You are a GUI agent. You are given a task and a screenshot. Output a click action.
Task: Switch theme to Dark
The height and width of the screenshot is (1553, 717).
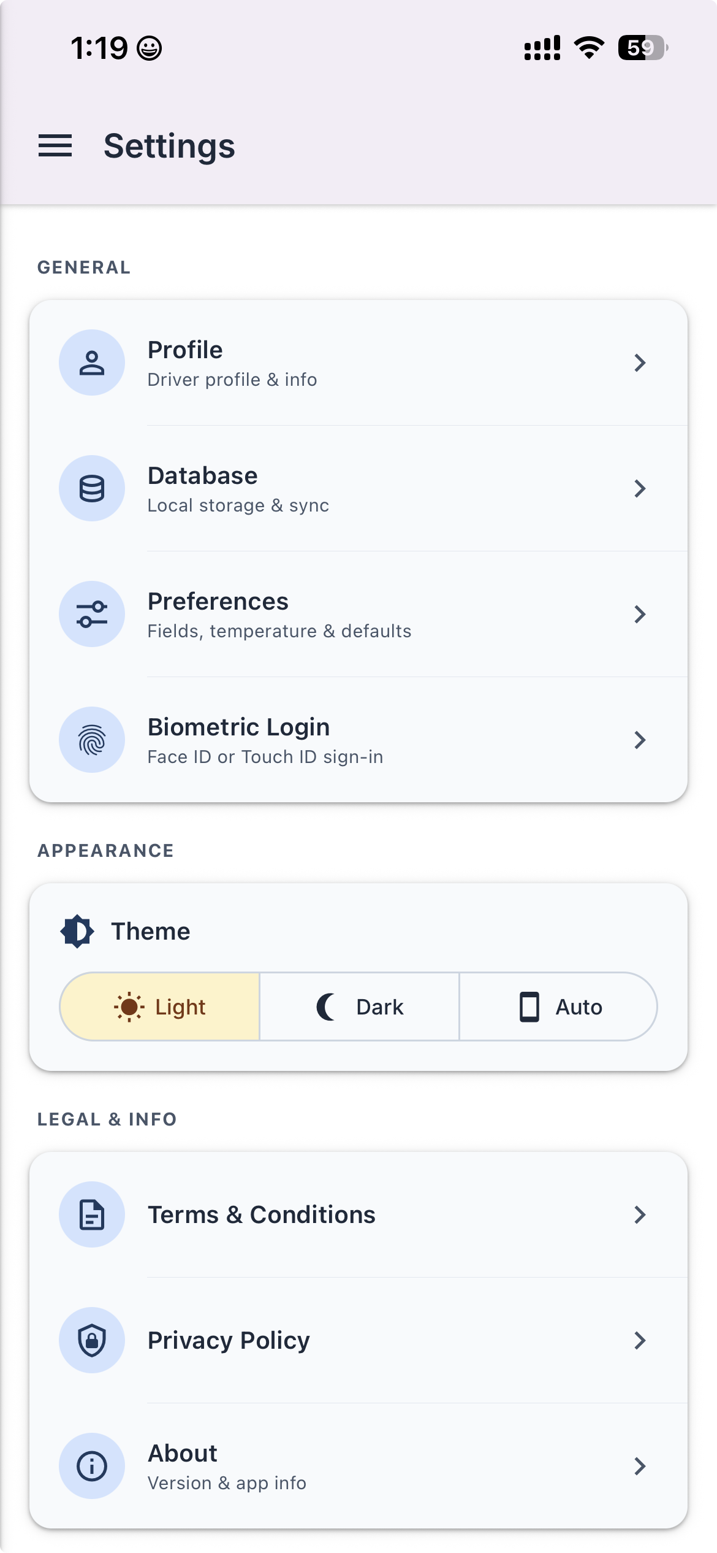pos(359,1007)
